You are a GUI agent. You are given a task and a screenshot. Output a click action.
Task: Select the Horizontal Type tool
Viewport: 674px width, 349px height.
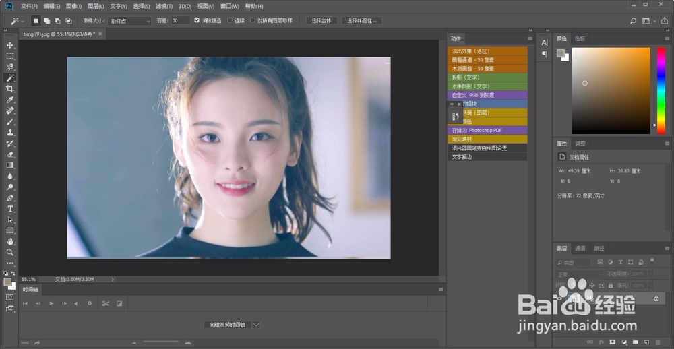[x=10, y=209]
